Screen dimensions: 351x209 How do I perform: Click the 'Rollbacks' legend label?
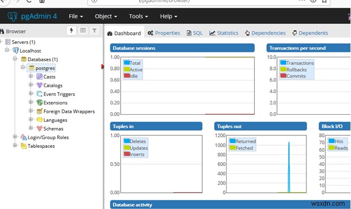point(297,70)
